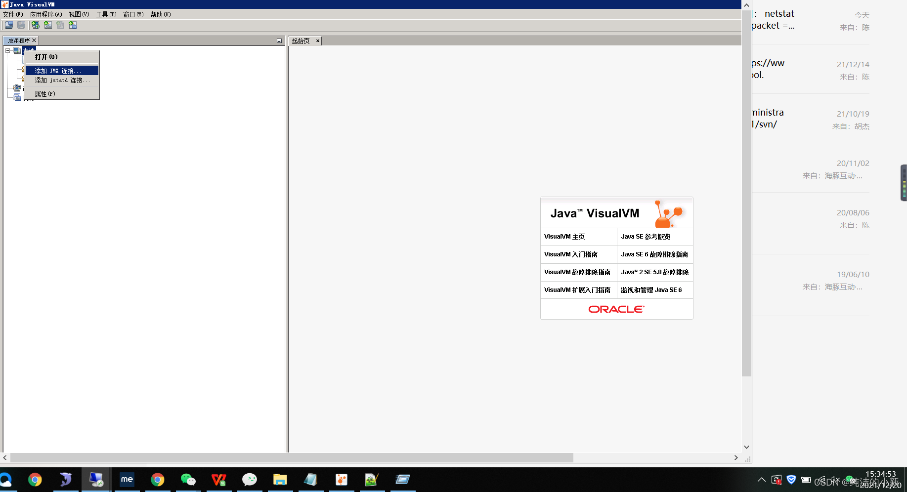
Task: Click the horizontal scrollbar right arrow
Action: pyautogui.click(x=736, y=458)
